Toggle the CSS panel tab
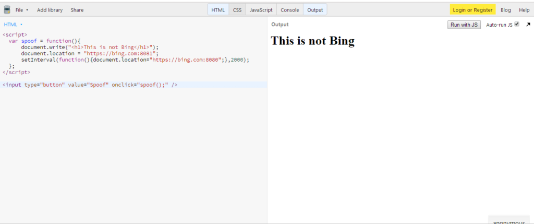The height and width of the screenshot is (224, 534). [237, 10]
